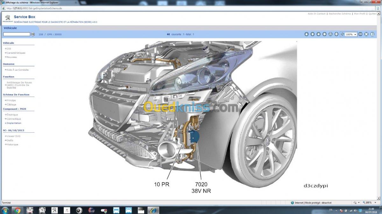Print the schema using the printer icon
The image size is (382, 214).
[x=330, y=34]
